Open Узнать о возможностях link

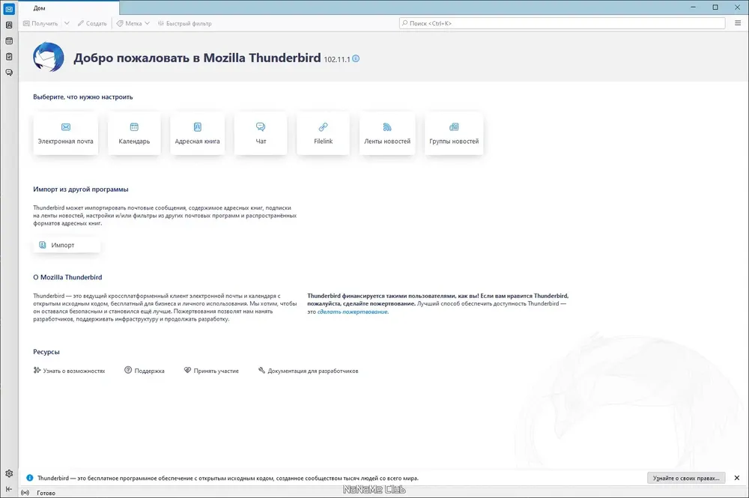[69, 371]
